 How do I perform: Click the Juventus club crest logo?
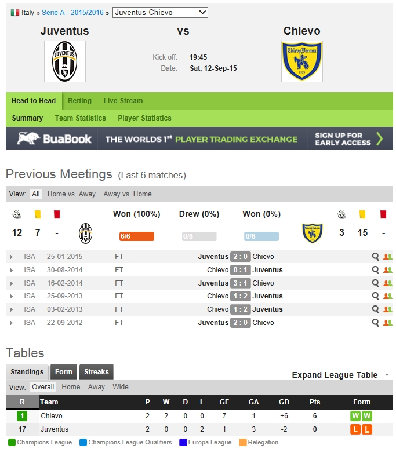[x=64, y=61]
